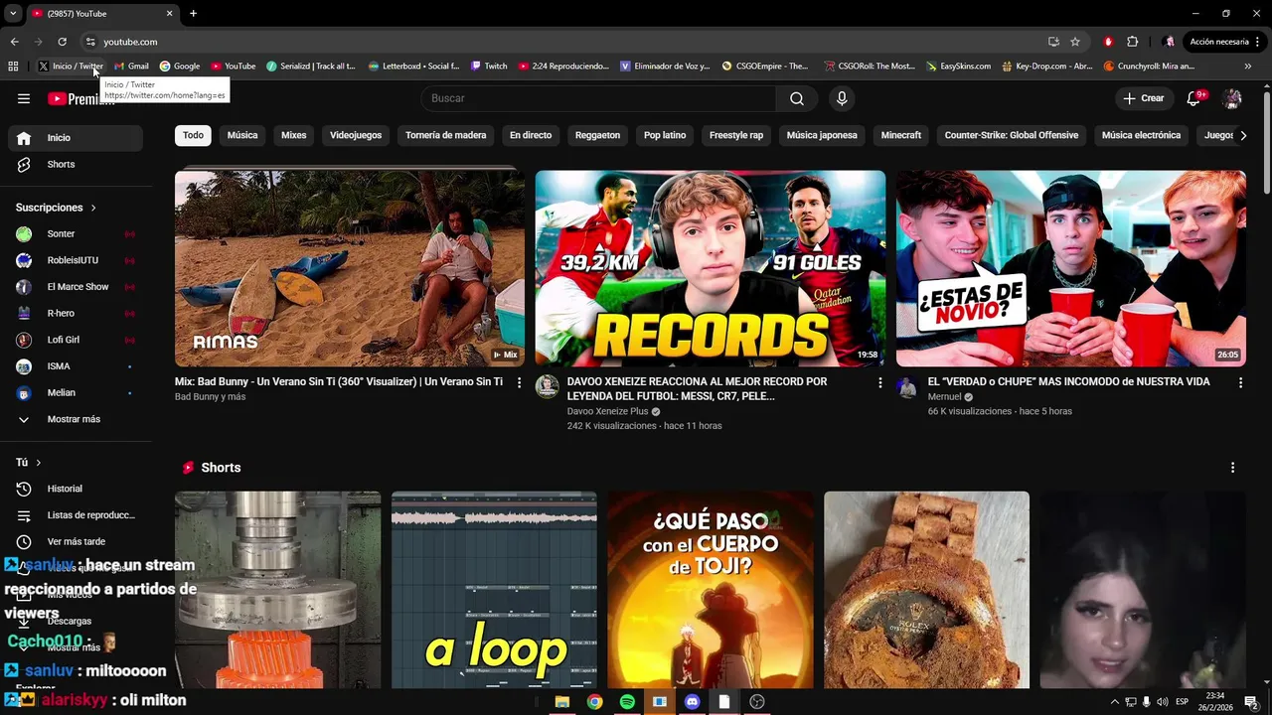Expand the Tú section

coord(29,462)
